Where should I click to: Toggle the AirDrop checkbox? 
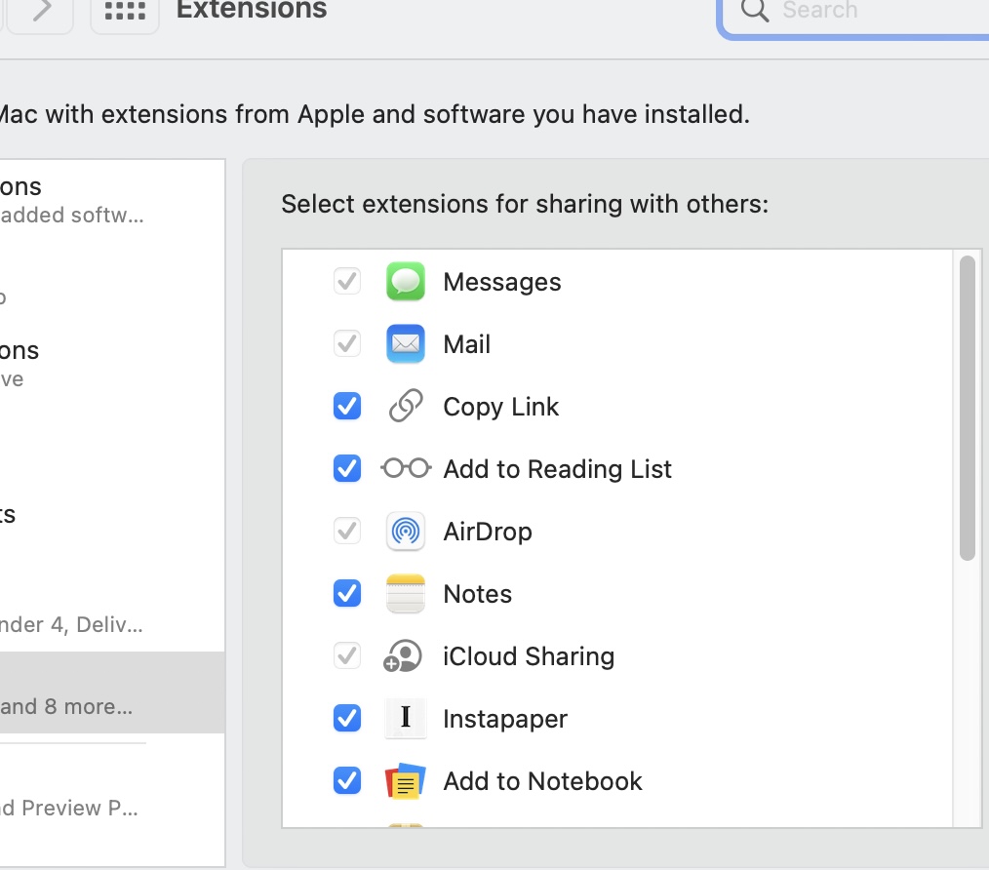[x=347, y=532]
